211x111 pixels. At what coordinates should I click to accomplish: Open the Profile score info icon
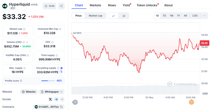click(21, 81)
